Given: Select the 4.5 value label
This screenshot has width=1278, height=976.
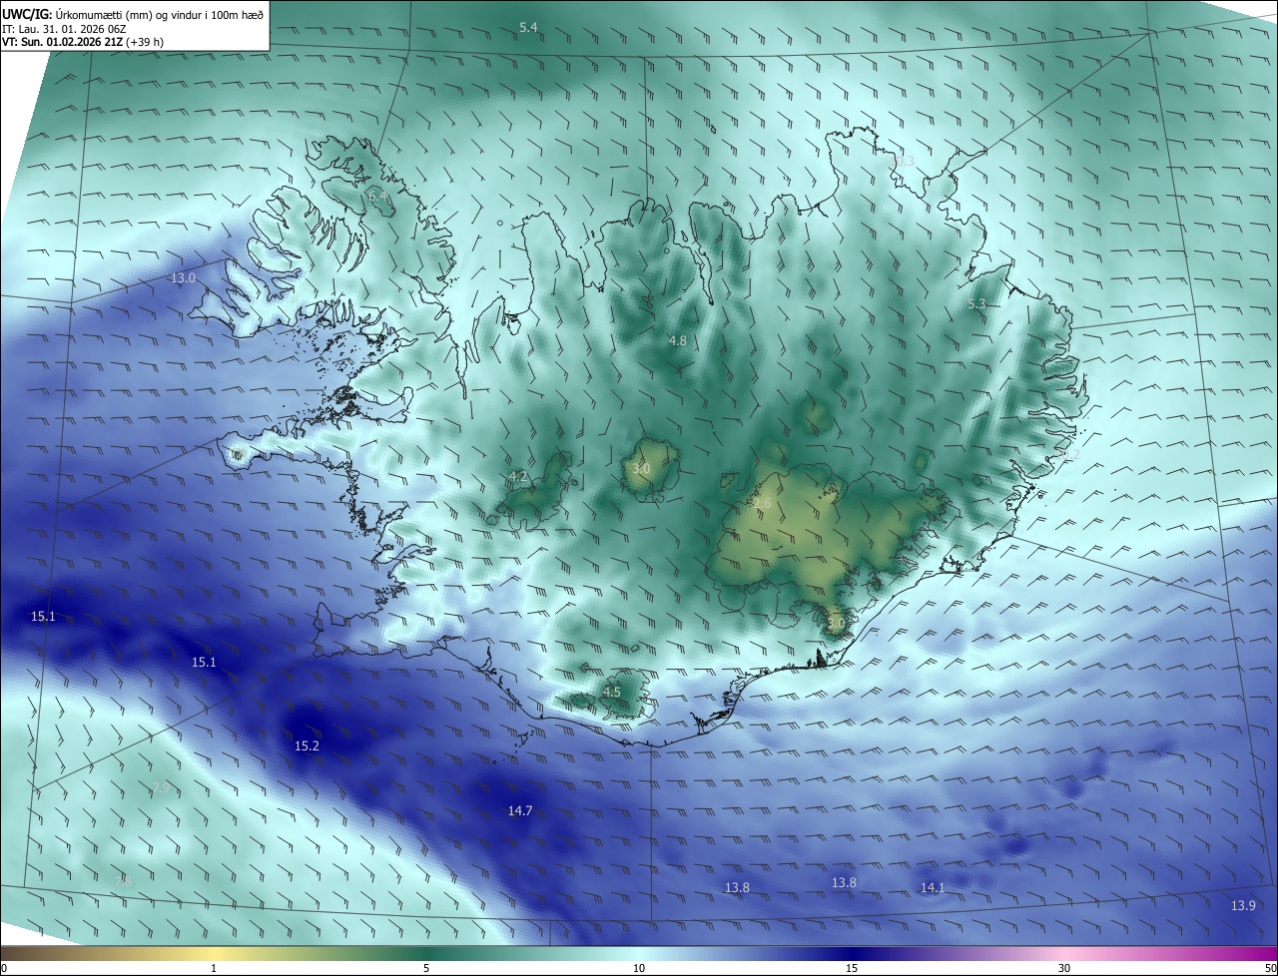Looking at the screenshot, I should [x=611, y=692].
